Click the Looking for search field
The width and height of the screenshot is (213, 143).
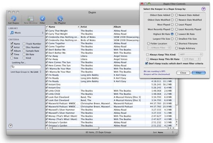tap(26, 67)
